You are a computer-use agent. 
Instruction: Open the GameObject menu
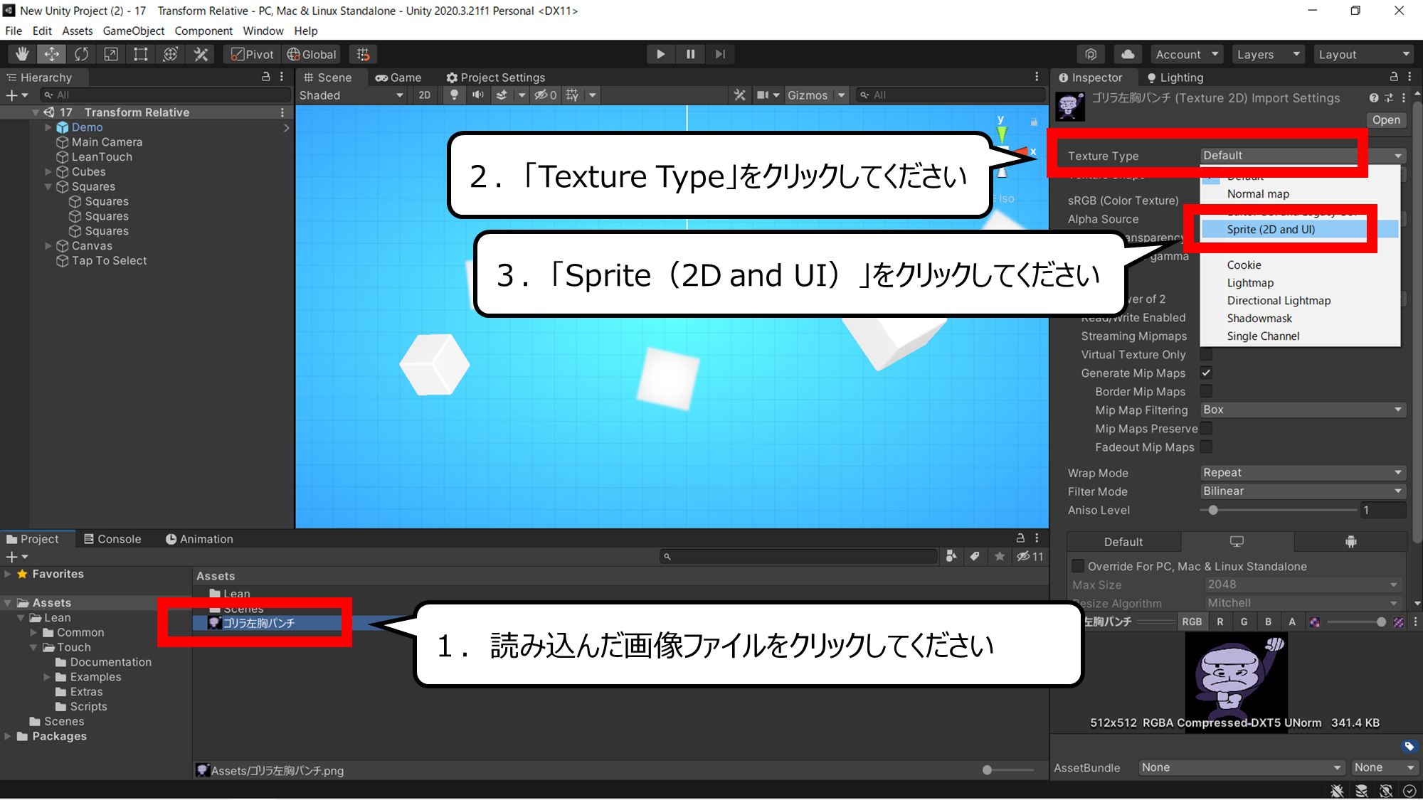click(134, 31)
